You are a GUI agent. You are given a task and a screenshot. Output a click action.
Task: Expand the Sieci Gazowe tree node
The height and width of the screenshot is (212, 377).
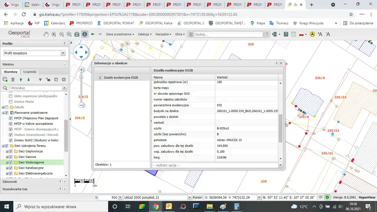[7, 157]
